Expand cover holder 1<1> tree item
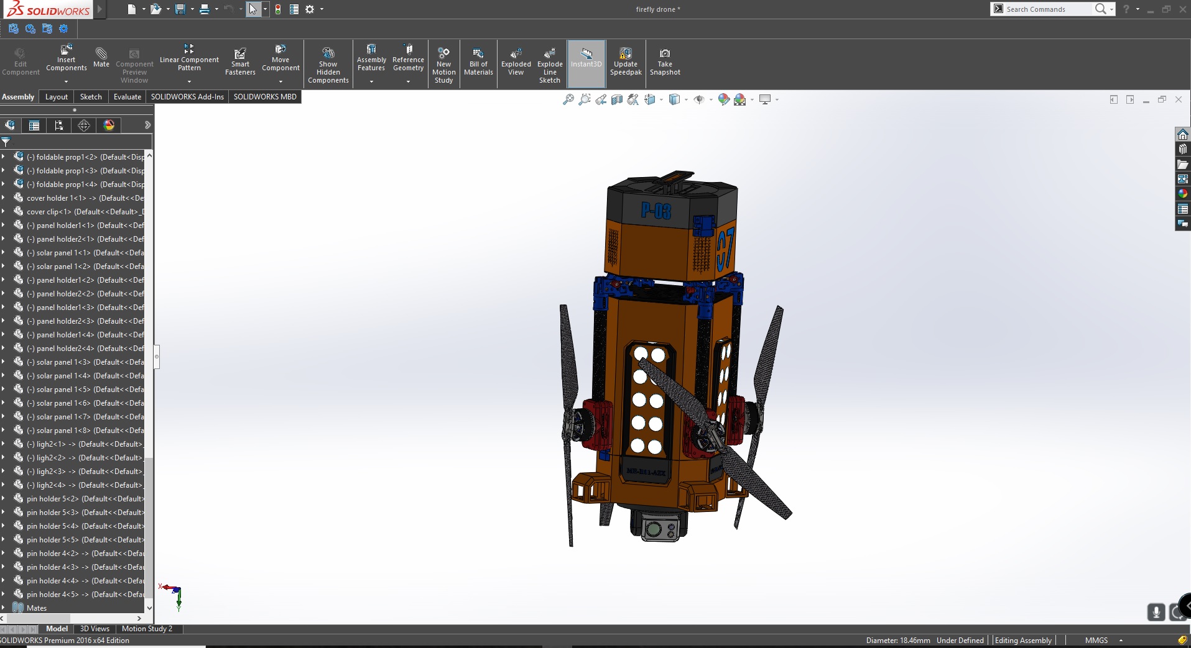Image resolution: width=1191 pixels, height=648 pixels. [x=4, y=198]
